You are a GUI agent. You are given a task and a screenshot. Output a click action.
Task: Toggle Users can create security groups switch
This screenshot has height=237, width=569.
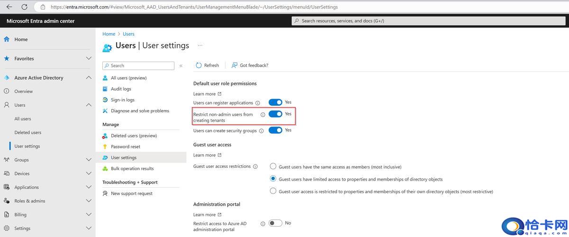275,130
